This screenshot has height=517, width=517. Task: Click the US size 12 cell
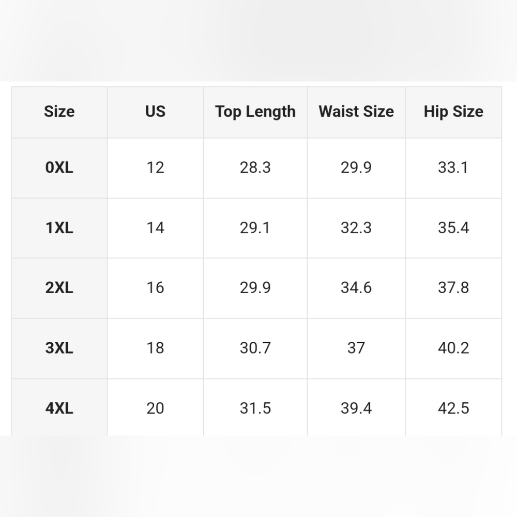[155, 168]
